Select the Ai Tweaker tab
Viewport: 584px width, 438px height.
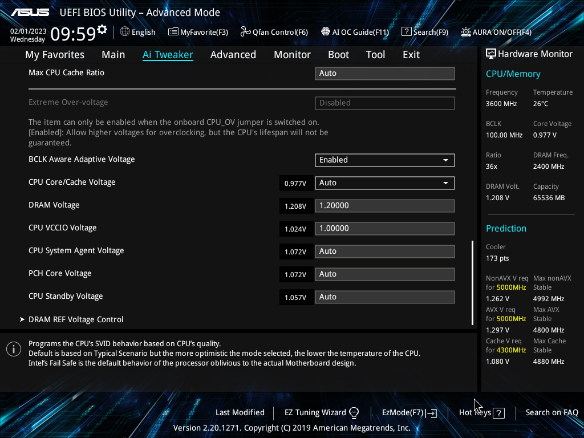click(x=168, y=54)
